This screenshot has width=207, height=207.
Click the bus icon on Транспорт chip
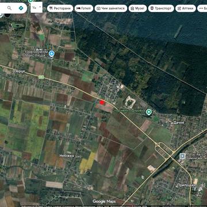pyautogui.click(x=152, y=9)
